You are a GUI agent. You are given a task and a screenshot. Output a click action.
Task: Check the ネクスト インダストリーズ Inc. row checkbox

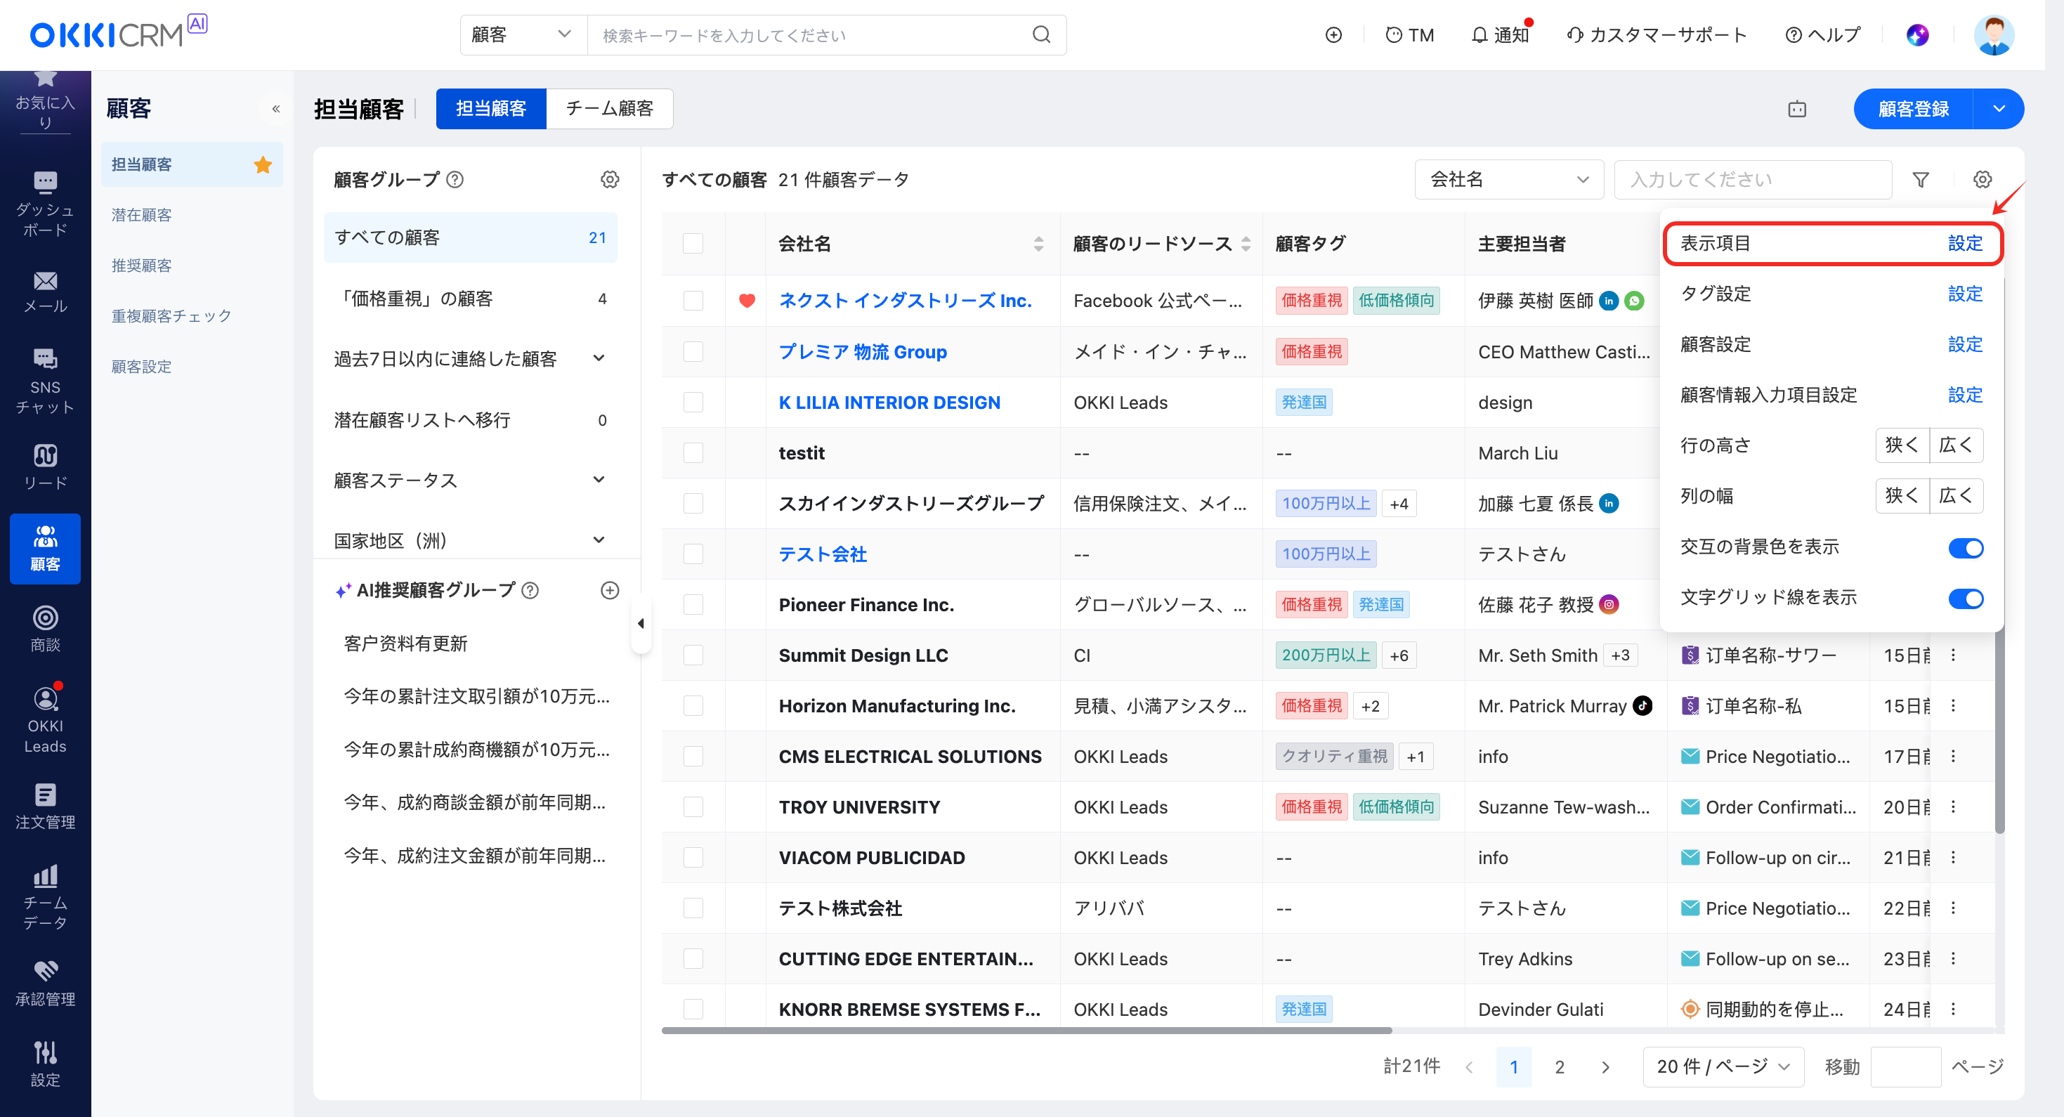pyautogui.click(x=693, y=301)
